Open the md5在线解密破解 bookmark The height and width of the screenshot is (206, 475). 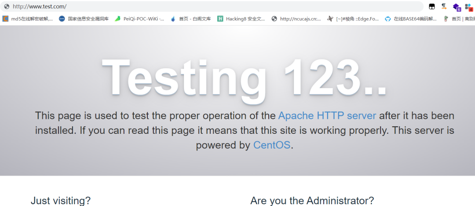(28, 19)
